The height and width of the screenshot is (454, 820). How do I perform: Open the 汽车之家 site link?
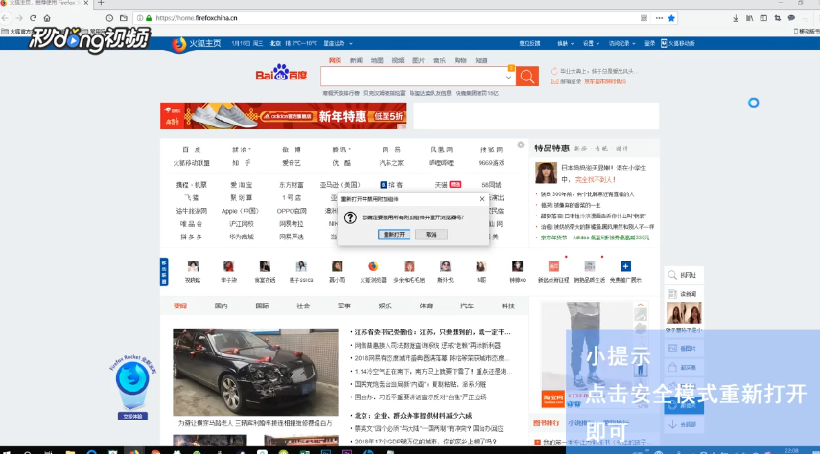[391, 163]
